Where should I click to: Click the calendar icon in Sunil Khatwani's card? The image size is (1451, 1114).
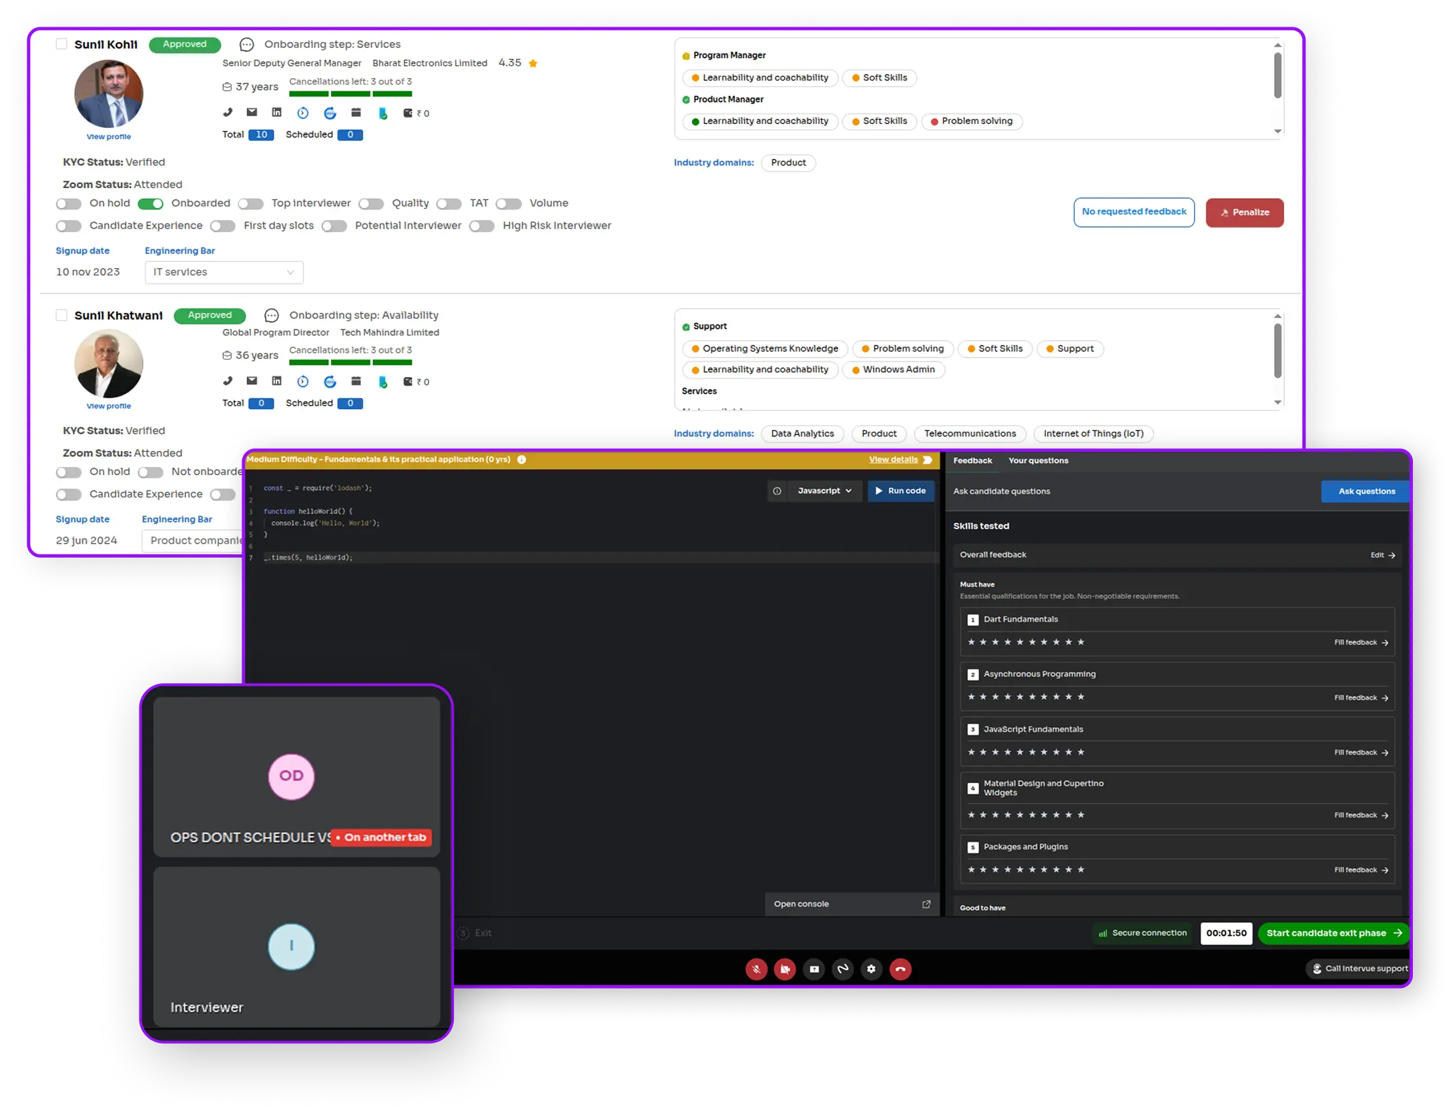pyautogui.click(x=356, y=382)
